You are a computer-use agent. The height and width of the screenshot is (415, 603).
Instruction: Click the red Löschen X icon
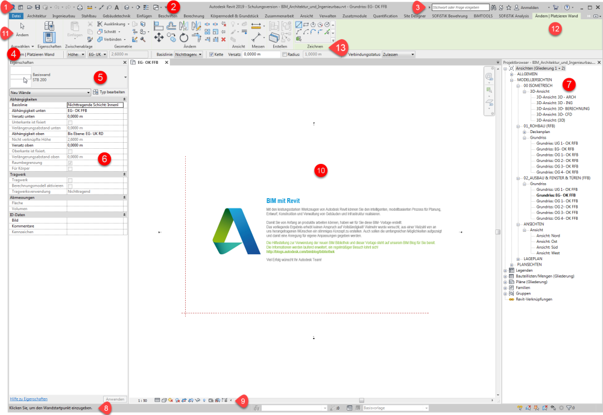(x=224, y=39)
